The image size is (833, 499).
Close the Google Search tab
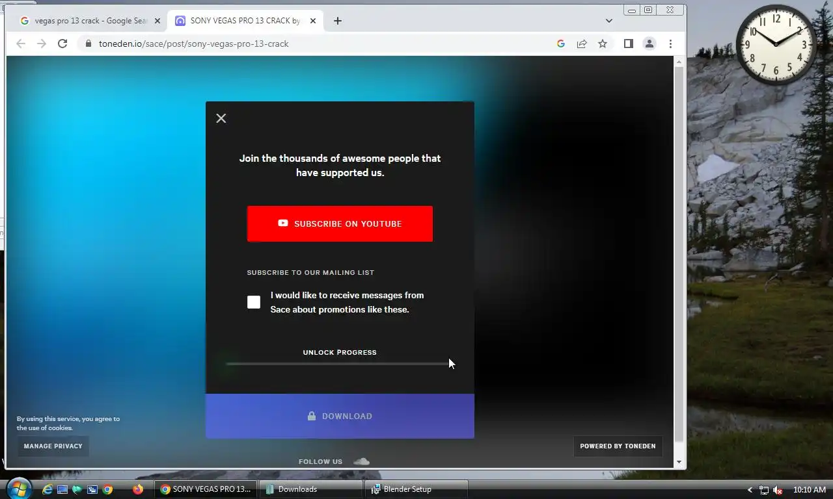(157, 21)
